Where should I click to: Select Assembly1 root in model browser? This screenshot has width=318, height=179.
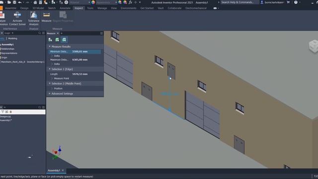7,44
